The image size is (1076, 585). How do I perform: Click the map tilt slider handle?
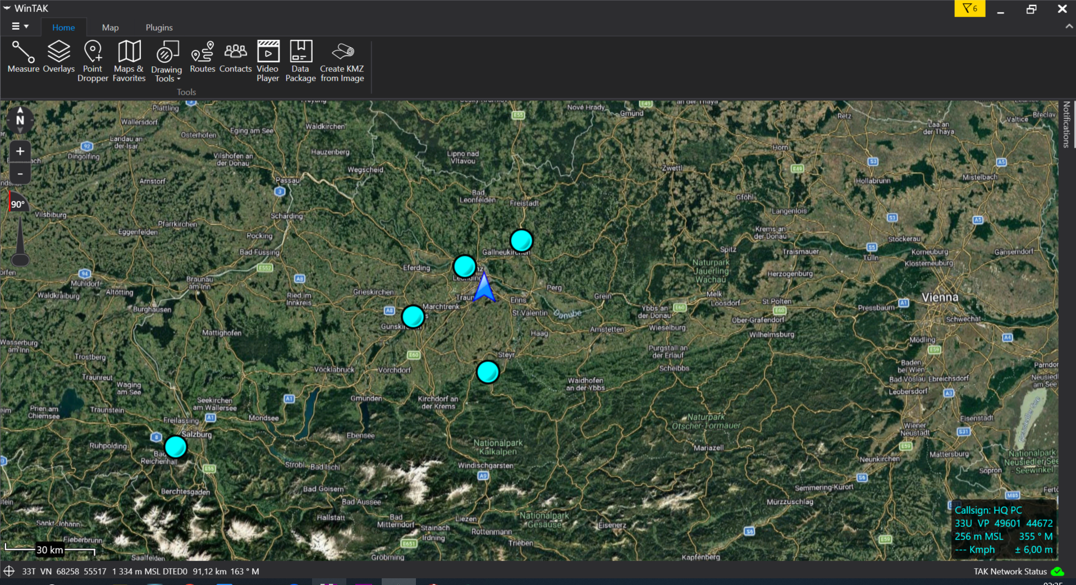[x=20, y=259]
